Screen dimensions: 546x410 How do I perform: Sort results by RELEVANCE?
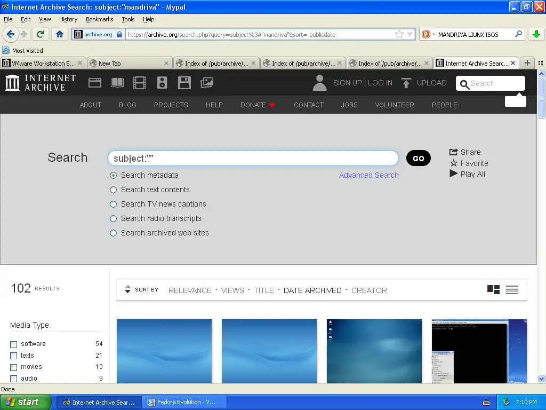pos(190,290)
